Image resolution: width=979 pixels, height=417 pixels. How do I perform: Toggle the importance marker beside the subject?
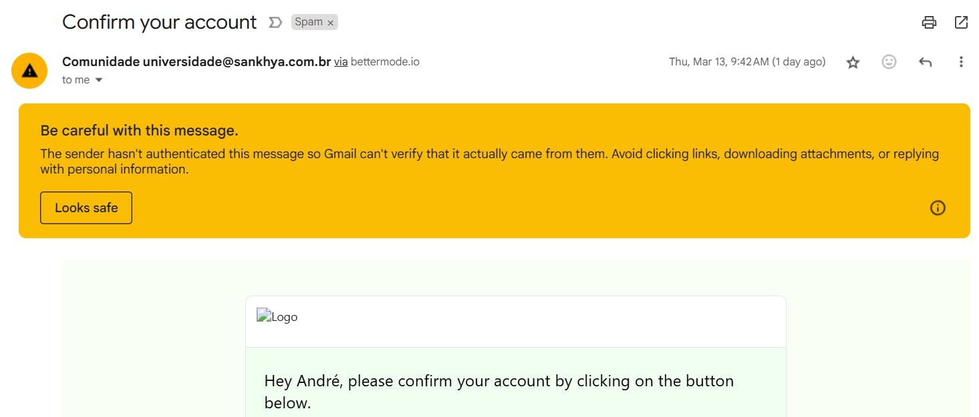[x=275, y=22]
